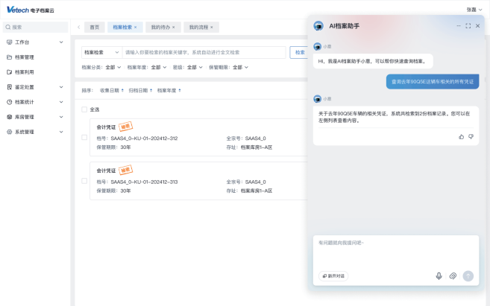Expand the 库房管理 sidebar menu
This screenshot has width=490, height=306.
click(x=61, y=117)
